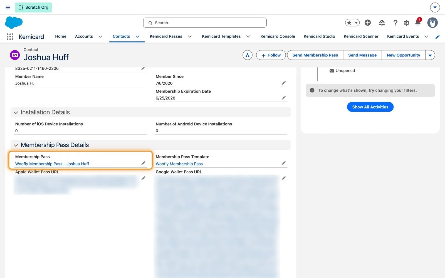Expand the Accounts tab dropdown chevron
The width and height of the screenshot is (445, 278).
[100, 36]
